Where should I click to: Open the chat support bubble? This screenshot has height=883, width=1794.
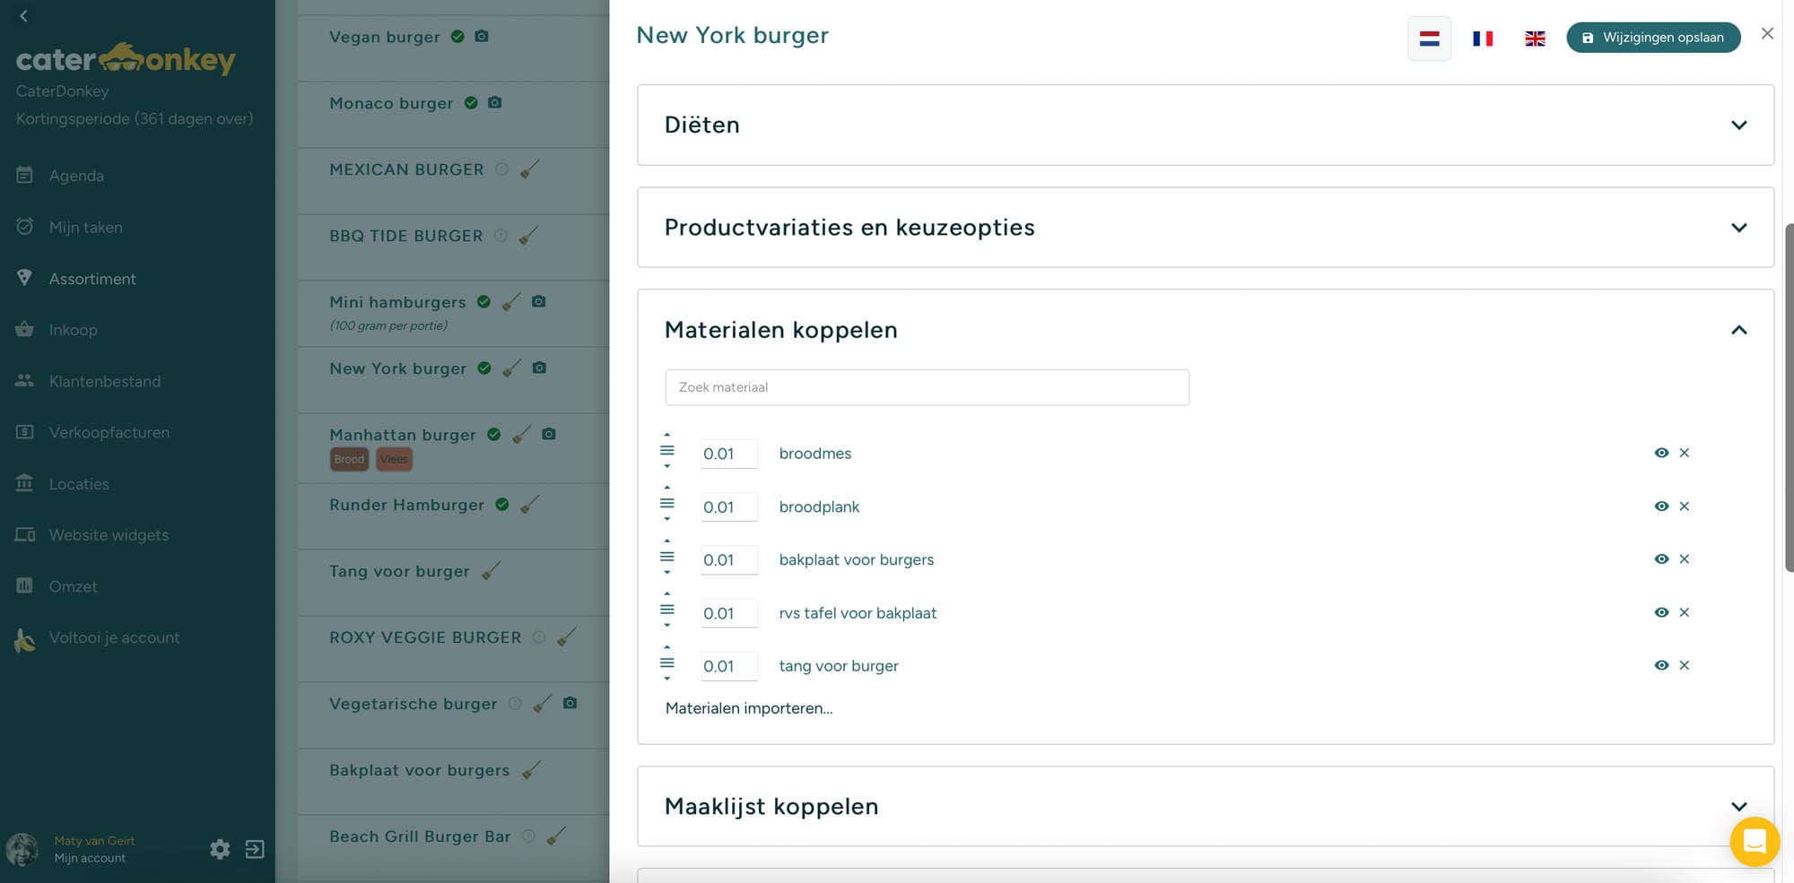click(x=1754, y=842)
